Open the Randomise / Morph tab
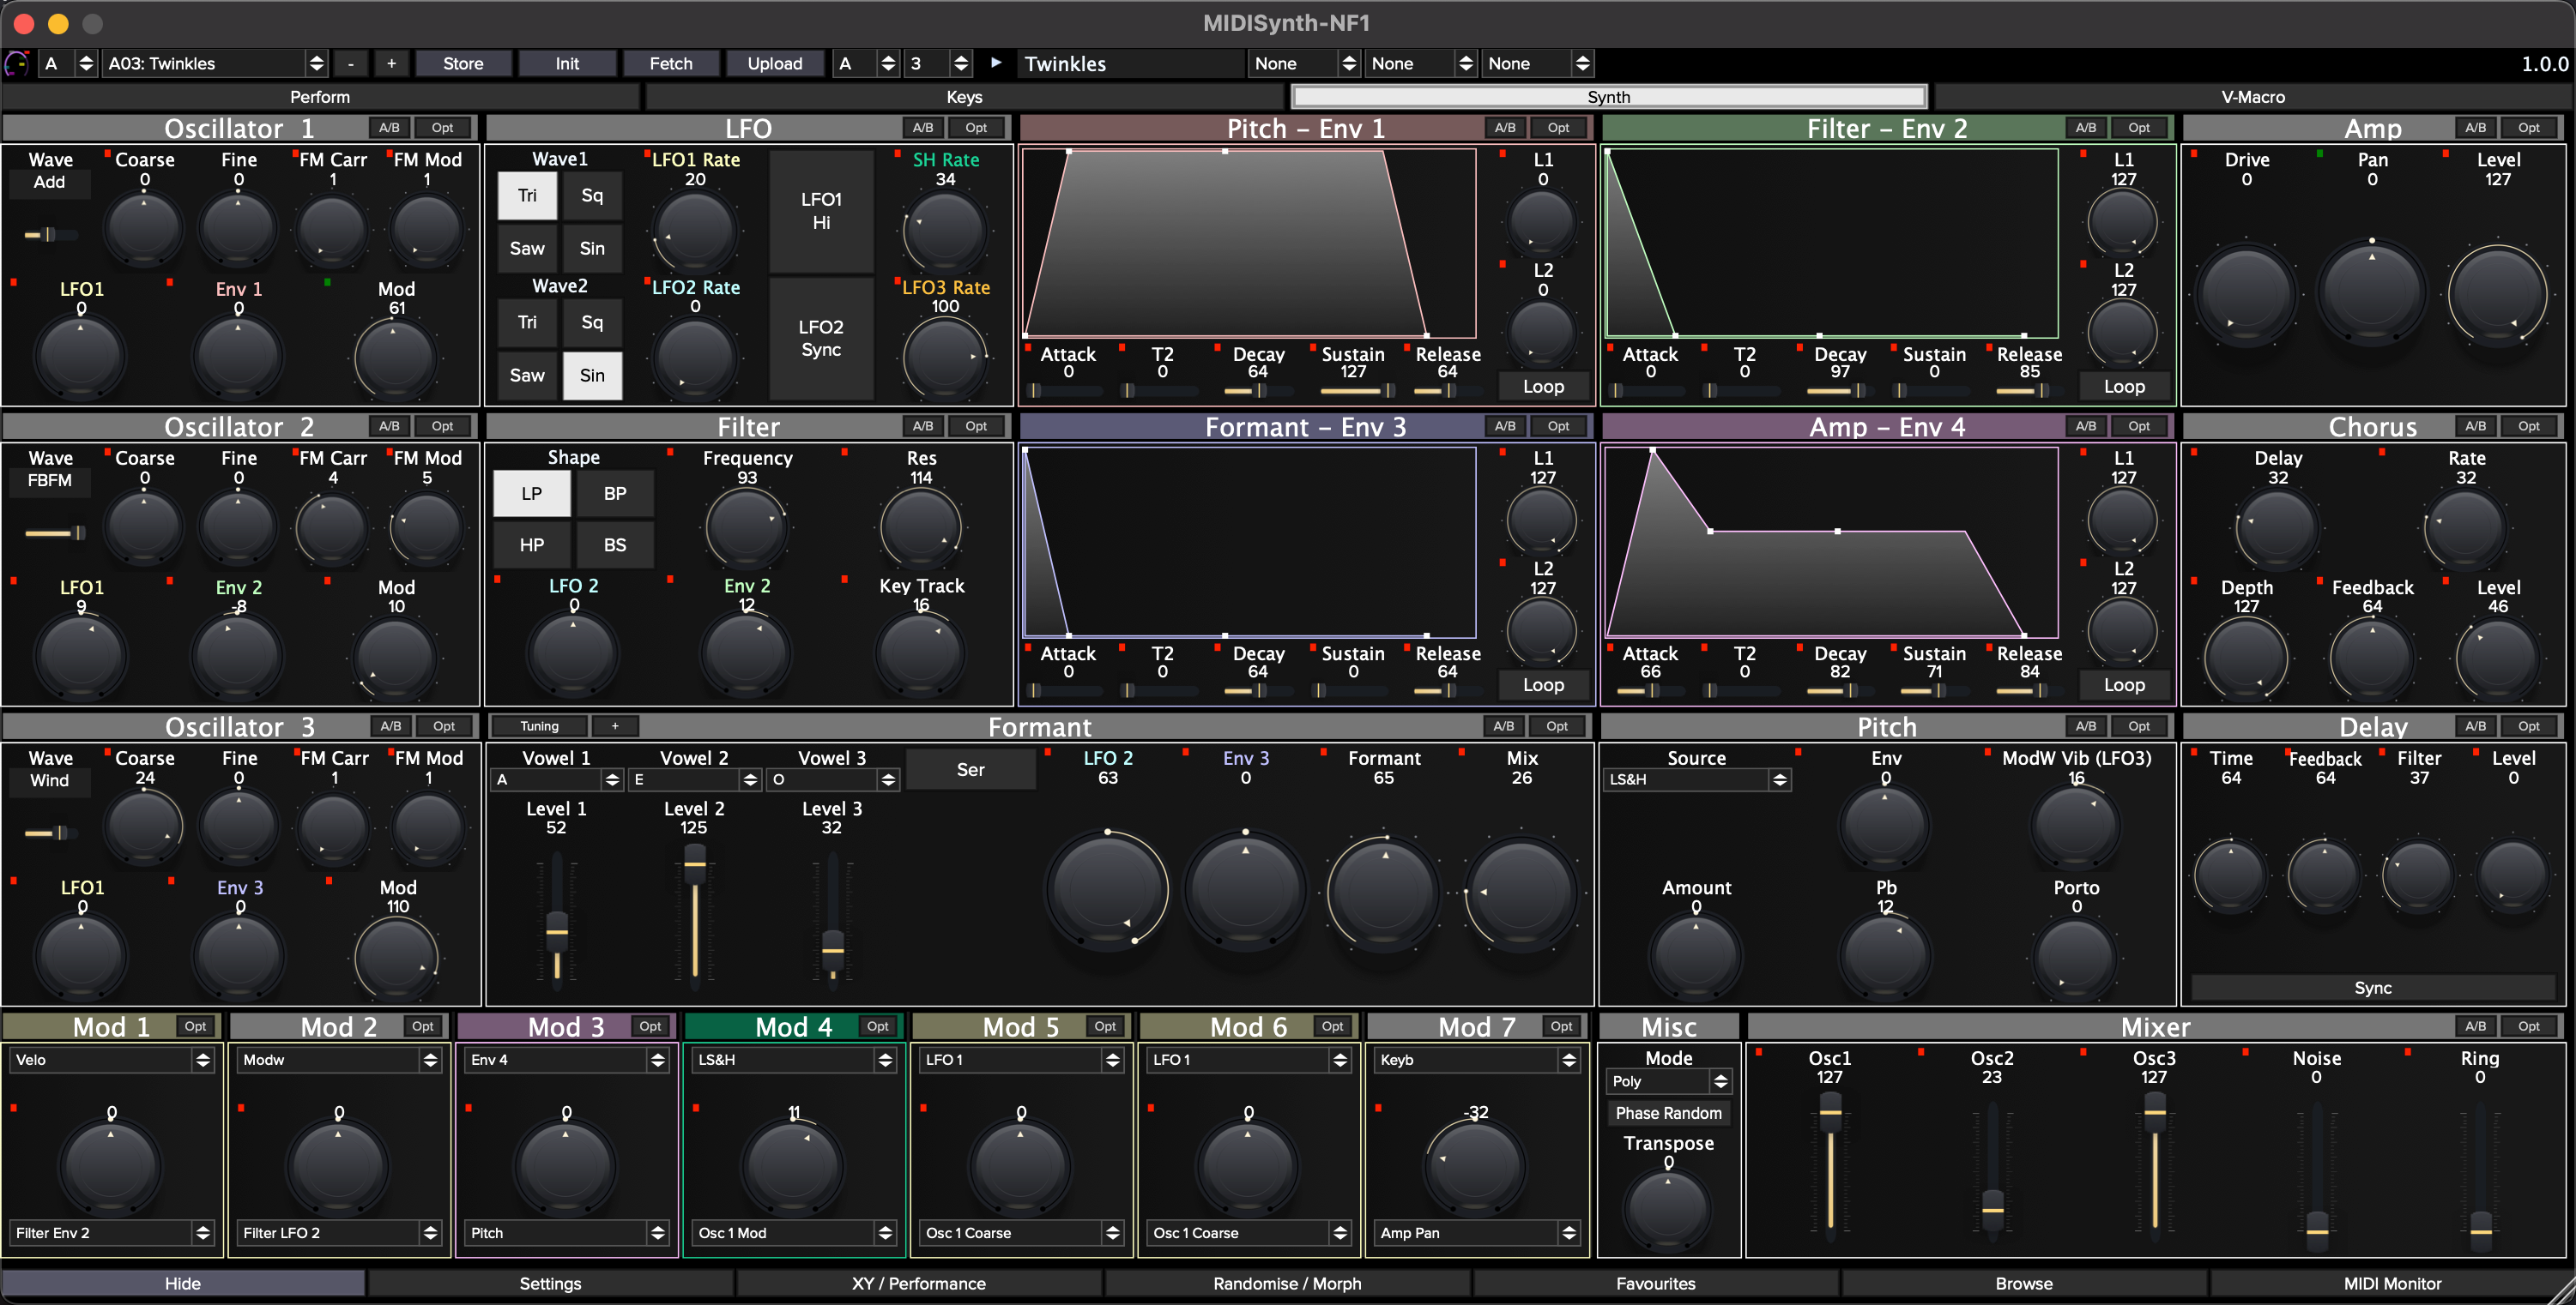This screenshot has width=2576, height=1305. click(x=1287, y=1284)
